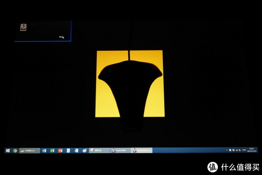Viewport: 262px width, 175px height.
Task: Switch to the removable disk explorer window
Action: tap(30, 150)
